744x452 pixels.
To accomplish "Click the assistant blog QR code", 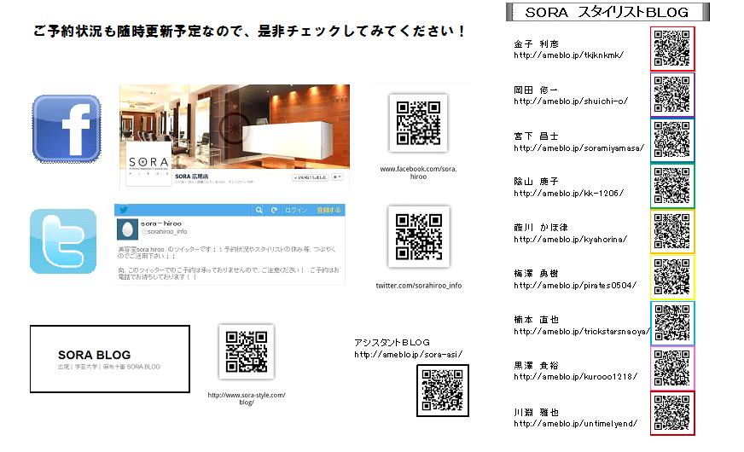I will point(443,390).
